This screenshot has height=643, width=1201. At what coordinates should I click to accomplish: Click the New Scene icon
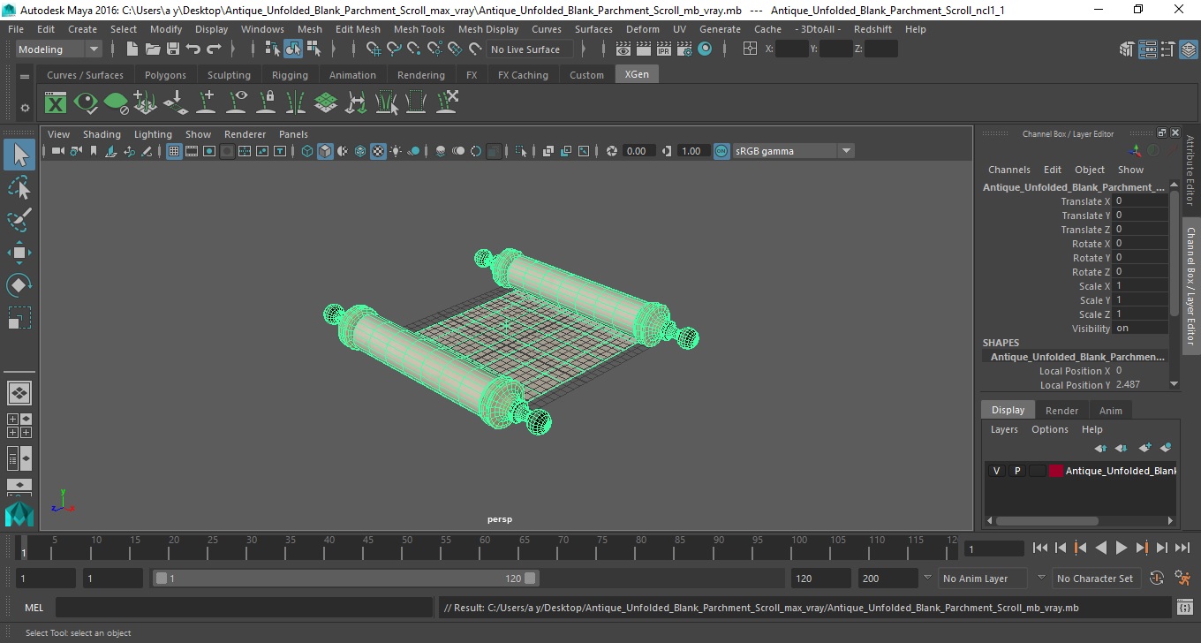tap(132, 49)
